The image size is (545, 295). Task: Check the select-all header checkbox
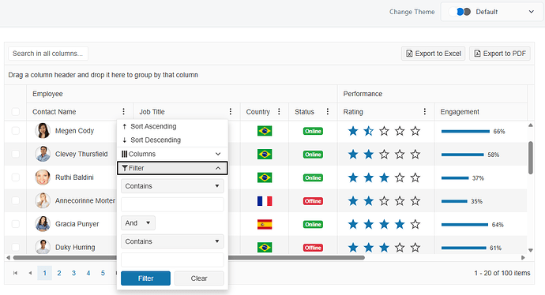coord(15,111)
